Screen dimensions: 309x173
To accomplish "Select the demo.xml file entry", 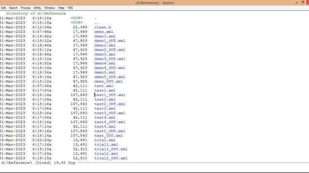I will tap(104, 32).
